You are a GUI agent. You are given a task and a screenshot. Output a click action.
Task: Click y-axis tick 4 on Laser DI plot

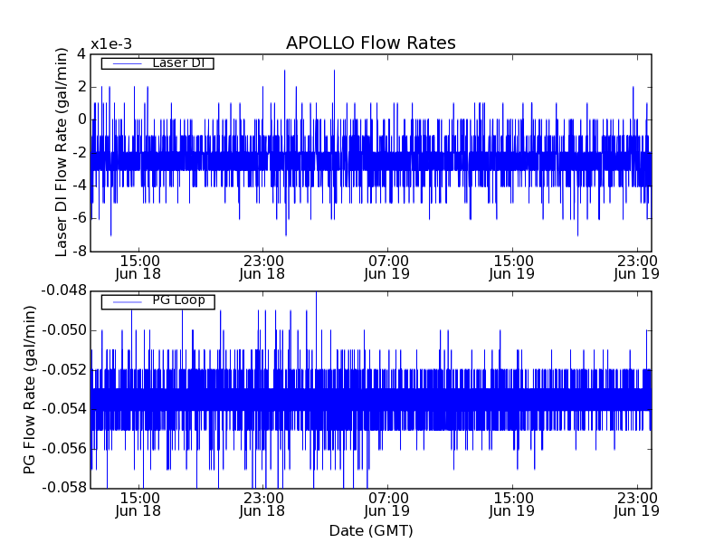pos(81,54)
